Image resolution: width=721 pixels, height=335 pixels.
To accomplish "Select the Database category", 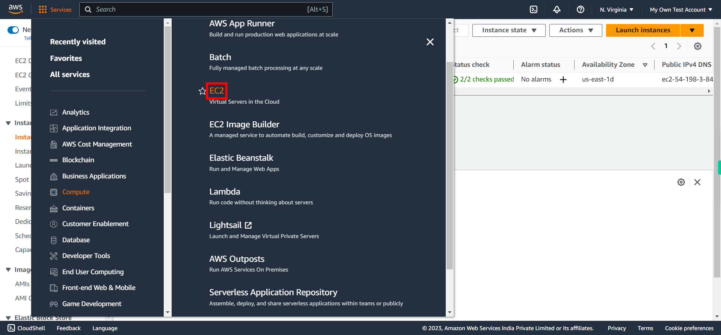I will coord(76,240).
